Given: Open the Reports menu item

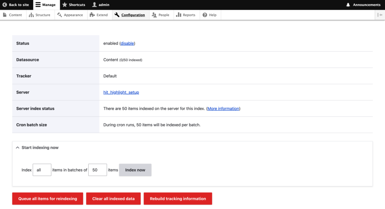Looking at the screenshot, I should pyautogui.click(x=189, y=15).
